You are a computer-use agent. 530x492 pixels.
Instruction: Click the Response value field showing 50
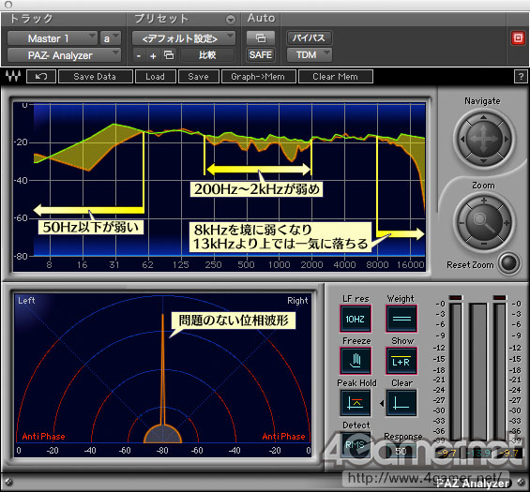point(401,451)
